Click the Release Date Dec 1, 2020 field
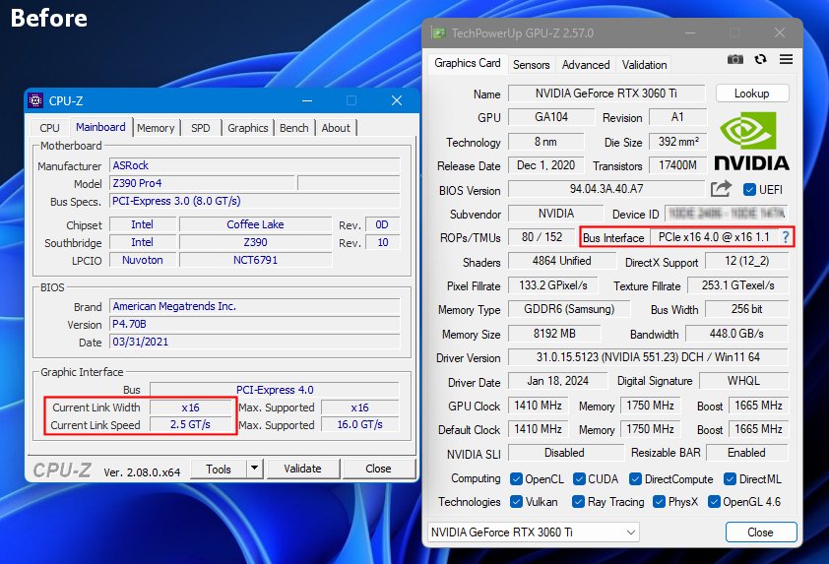Image resolution: width=829 pixels, height=564 pixels. pyautogui.click(x=545, y=165)
